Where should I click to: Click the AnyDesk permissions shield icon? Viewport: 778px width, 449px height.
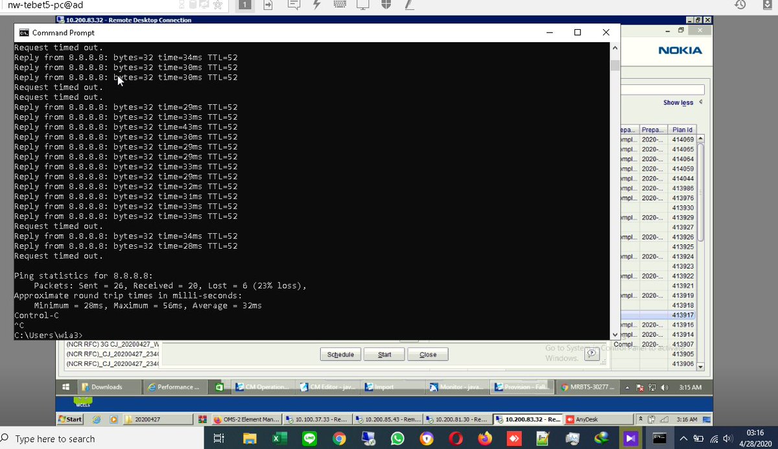(386, 5)
